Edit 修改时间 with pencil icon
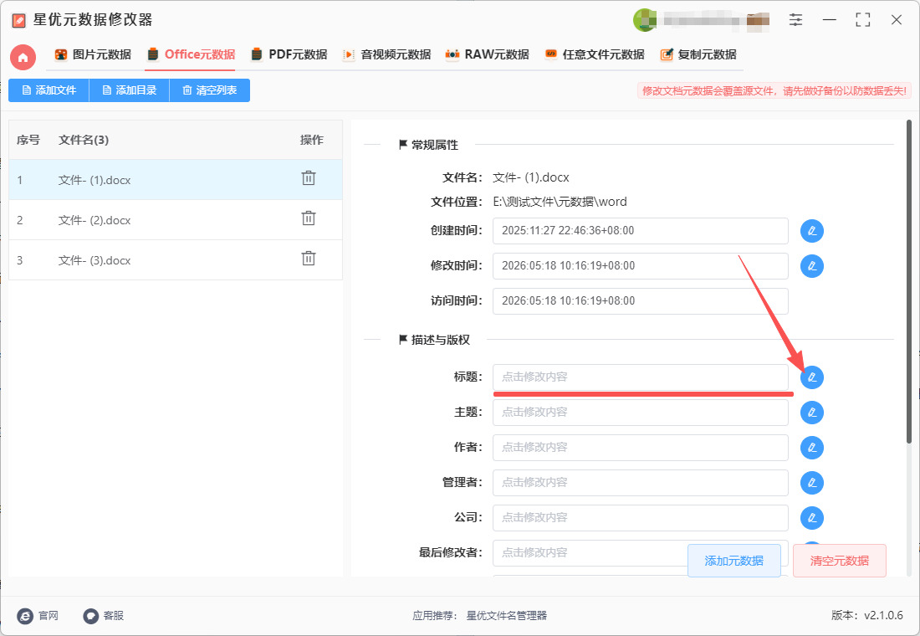The width and height of the screenshot is (920, 636). click(812, 266)
